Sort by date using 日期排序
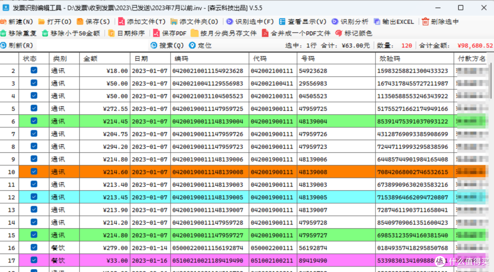The image size is (494, 272). click(126, 33)
